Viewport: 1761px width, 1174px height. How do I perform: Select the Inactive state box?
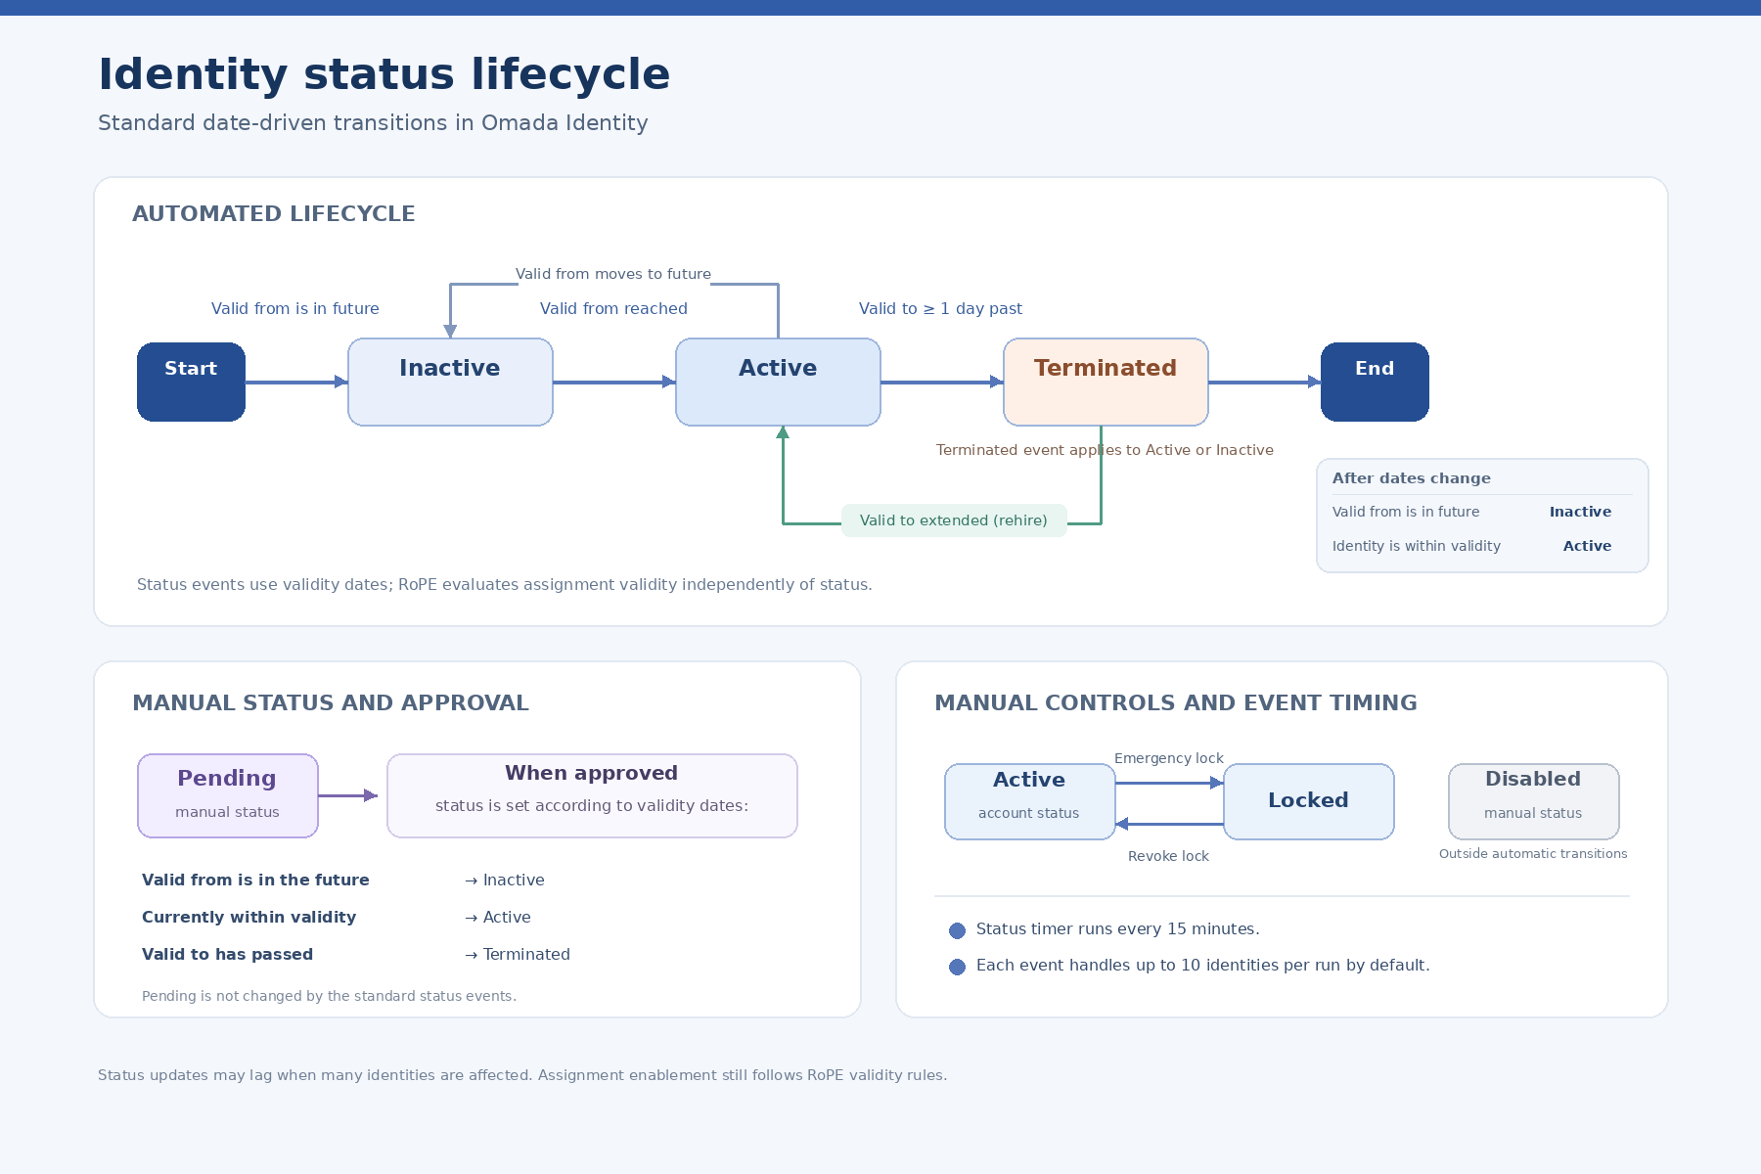(450, 382)
